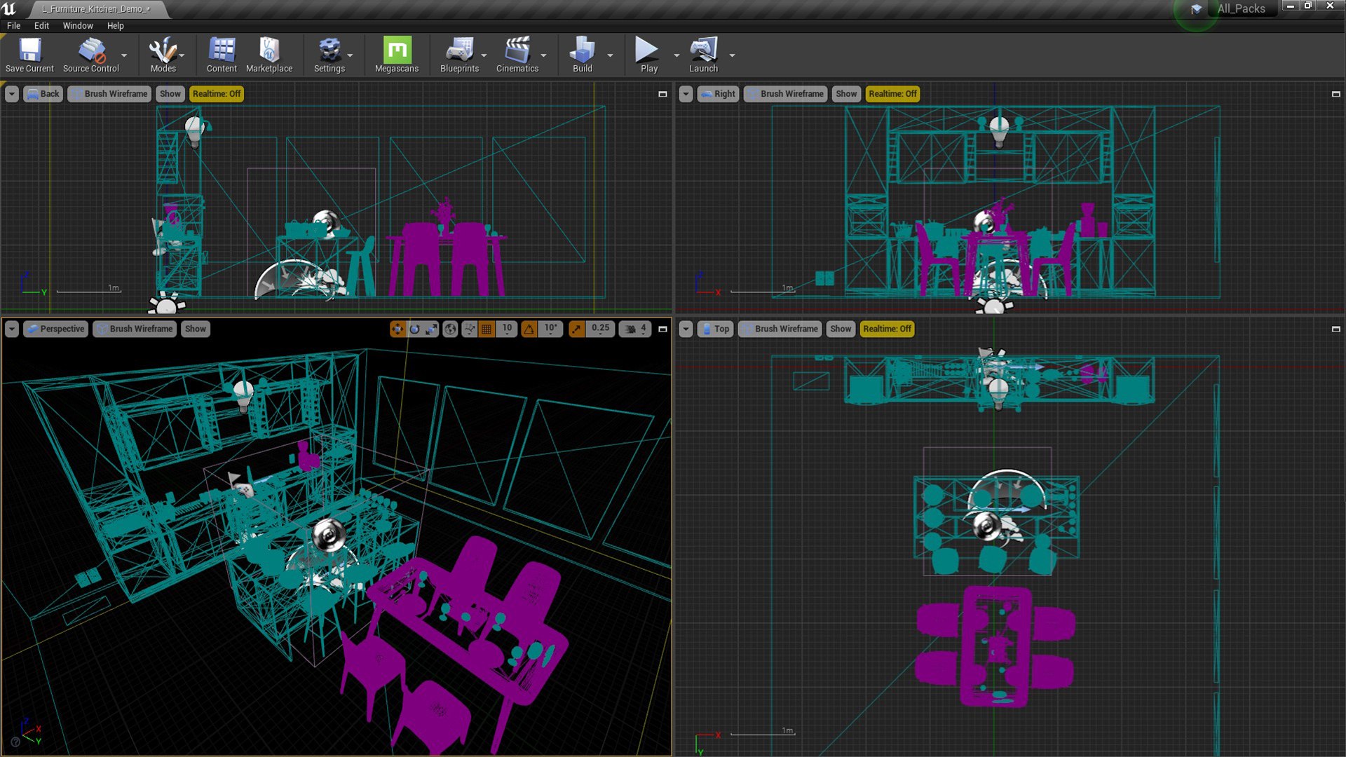Screen dimensions: 1346x757
Task: Click Brush Wireframe in Back viewport
Action: point(109,94)
